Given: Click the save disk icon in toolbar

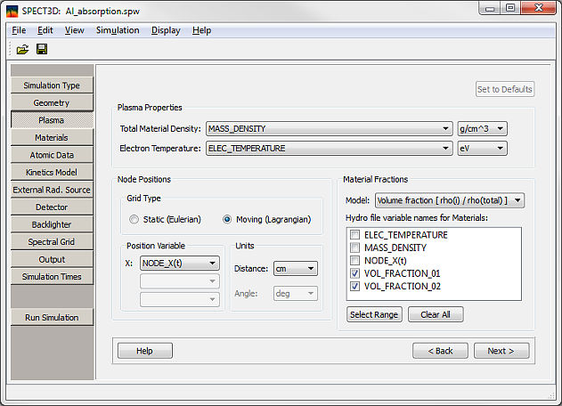Looking at the screenshot, I should click(x=42, y=49).
